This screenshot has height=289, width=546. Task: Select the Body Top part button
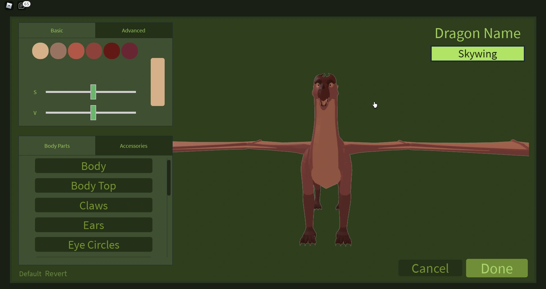(x=94, y=186)
